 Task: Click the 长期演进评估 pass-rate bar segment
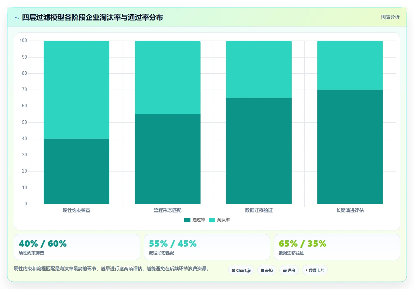click(x=350, y=147)
